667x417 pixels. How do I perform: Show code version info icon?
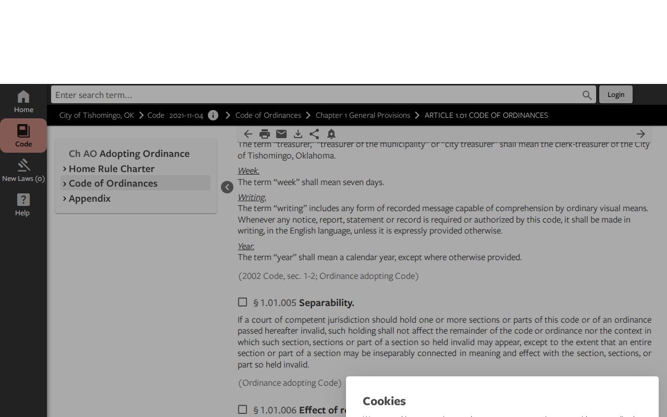(x=213, y=115)
